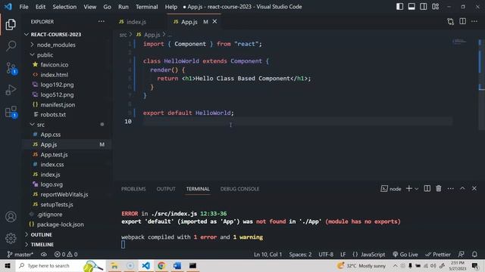Open the Manage gear icon
Image resolution: width=485 pixels, height=272 pixels.
[x=11, y=238]
